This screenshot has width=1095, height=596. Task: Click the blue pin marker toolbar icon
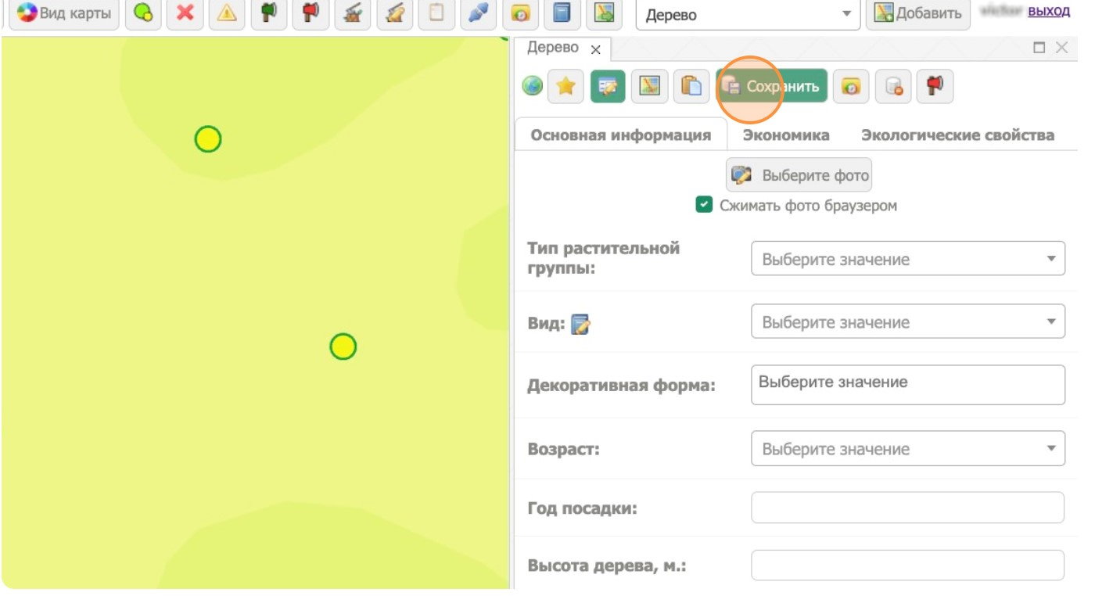coord(479,13)
